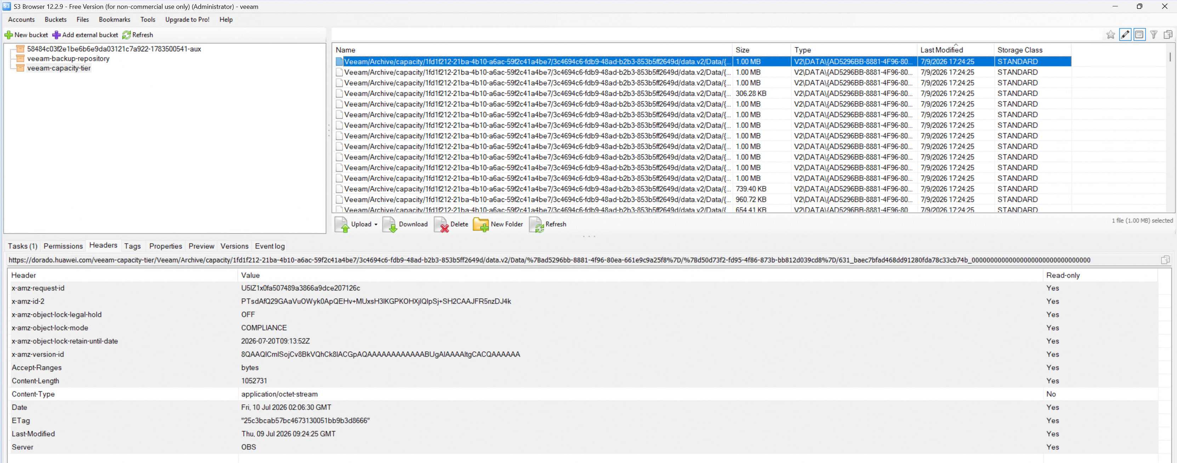Click the ETag header row

coord(582,421)
